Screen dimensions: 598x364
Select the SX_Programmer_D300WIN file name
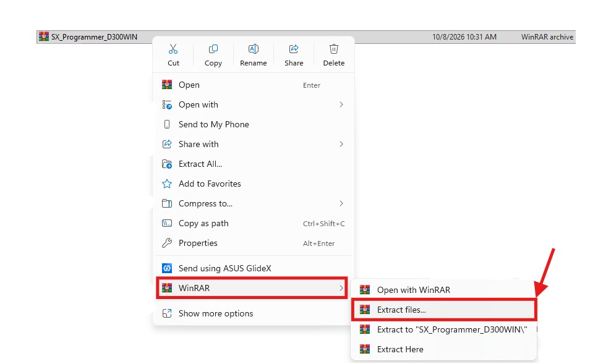click(x=94, y=37)
